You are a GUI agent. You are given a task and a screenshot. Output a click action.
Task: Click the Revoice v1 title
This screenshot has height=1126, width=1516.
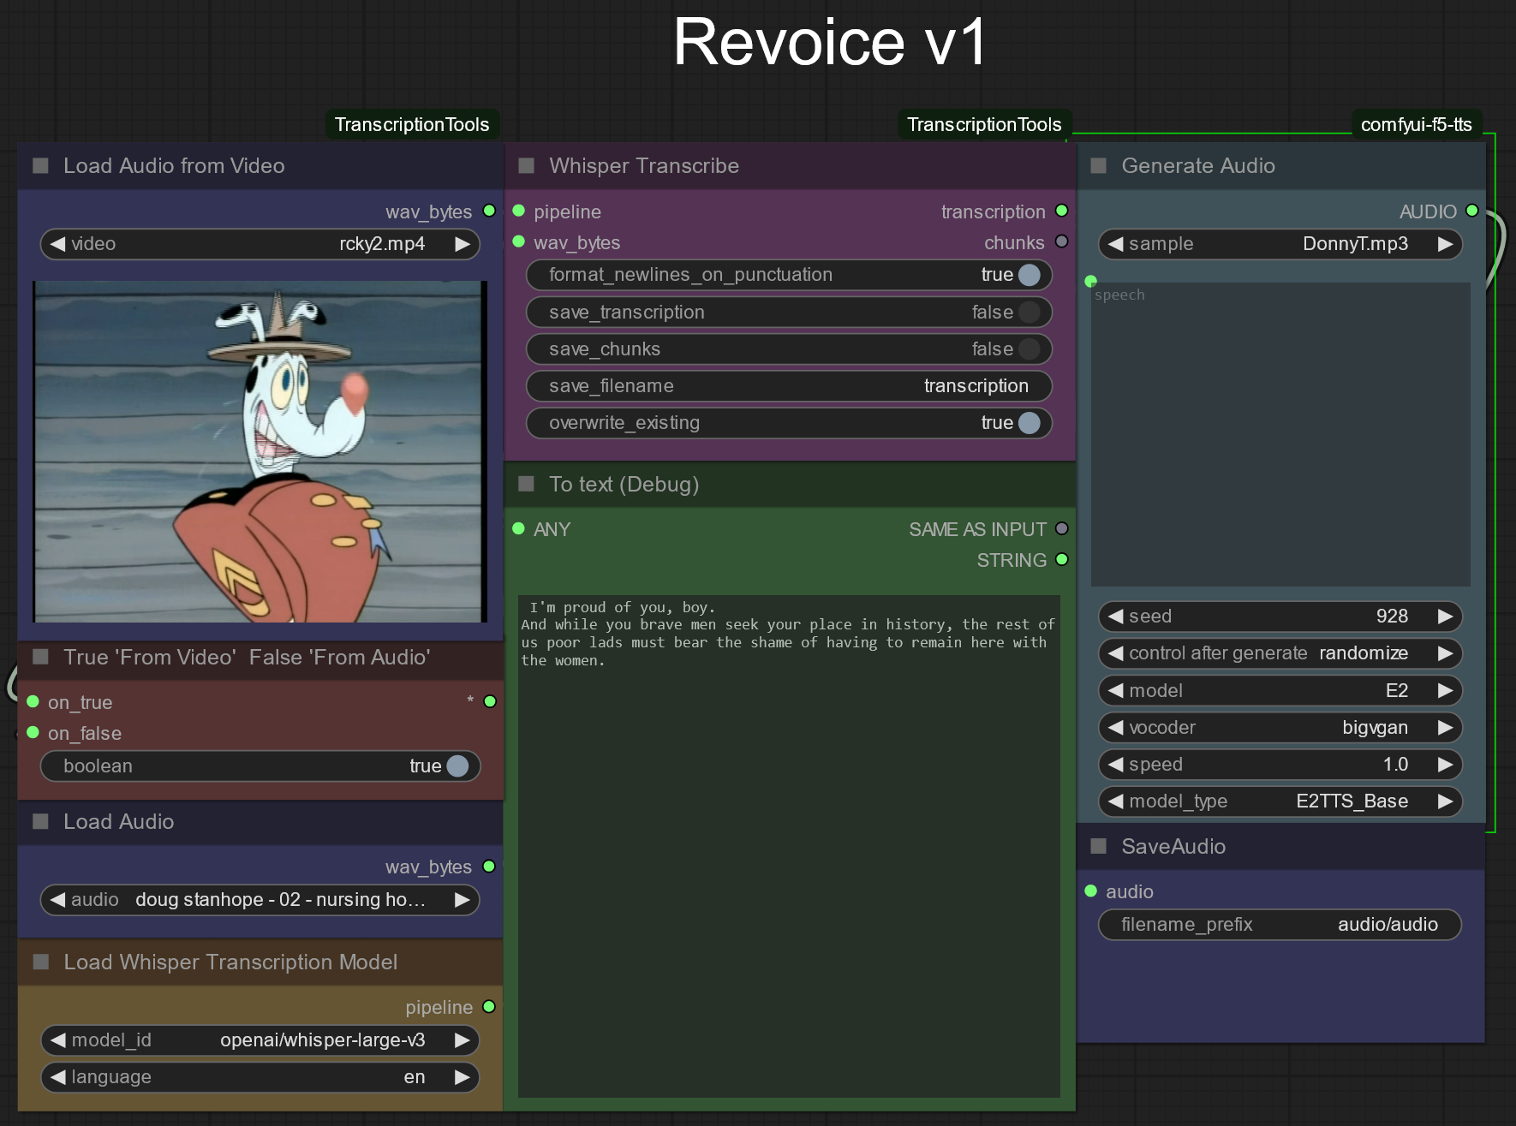pos(830,42)
